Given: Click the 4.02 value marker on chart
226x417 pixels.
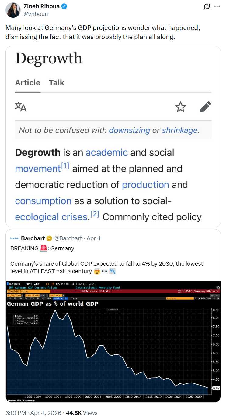Looking at the screenshot, I should [215, 388].
